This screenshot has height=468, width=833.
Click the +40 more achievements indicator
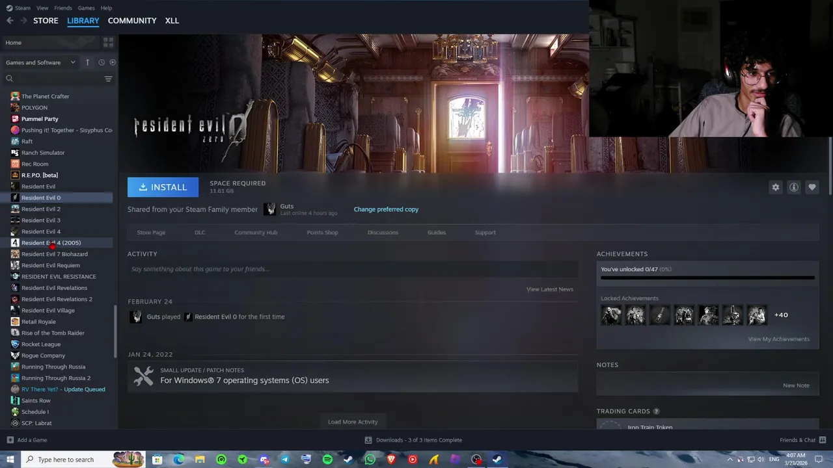(x=781, y=315)
